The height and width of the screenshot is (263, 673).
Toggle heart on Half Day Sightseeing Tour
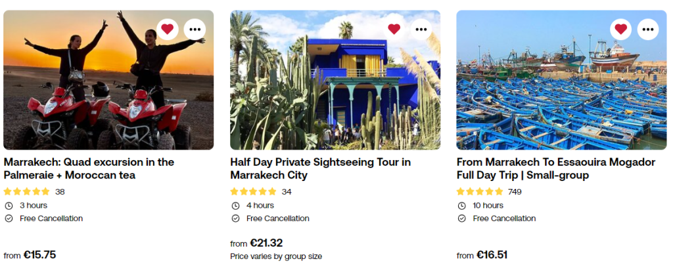[x=394, y=29]
